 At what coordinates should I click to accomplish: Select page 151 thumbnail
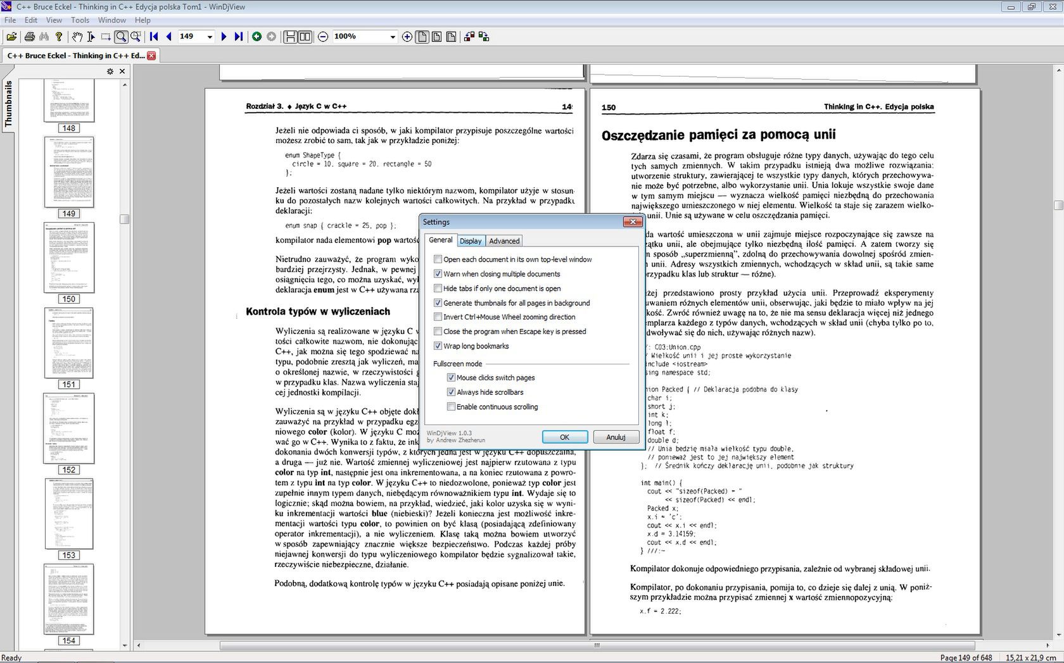tap(69, 344)
